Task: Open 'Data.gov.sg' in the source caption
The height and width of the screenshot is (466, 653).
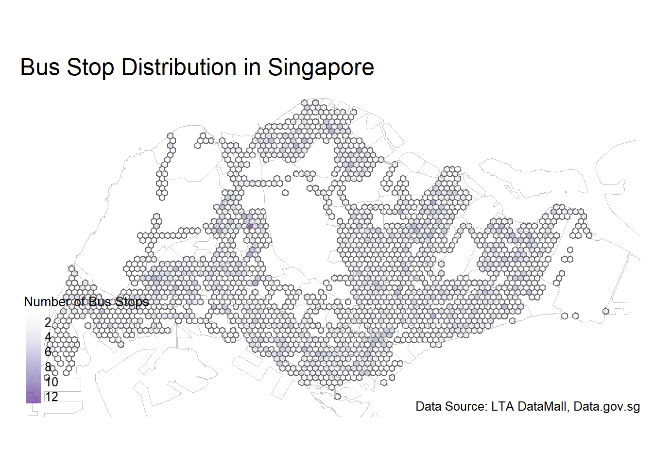Action: pyautogui.click(x=606, y=406)
